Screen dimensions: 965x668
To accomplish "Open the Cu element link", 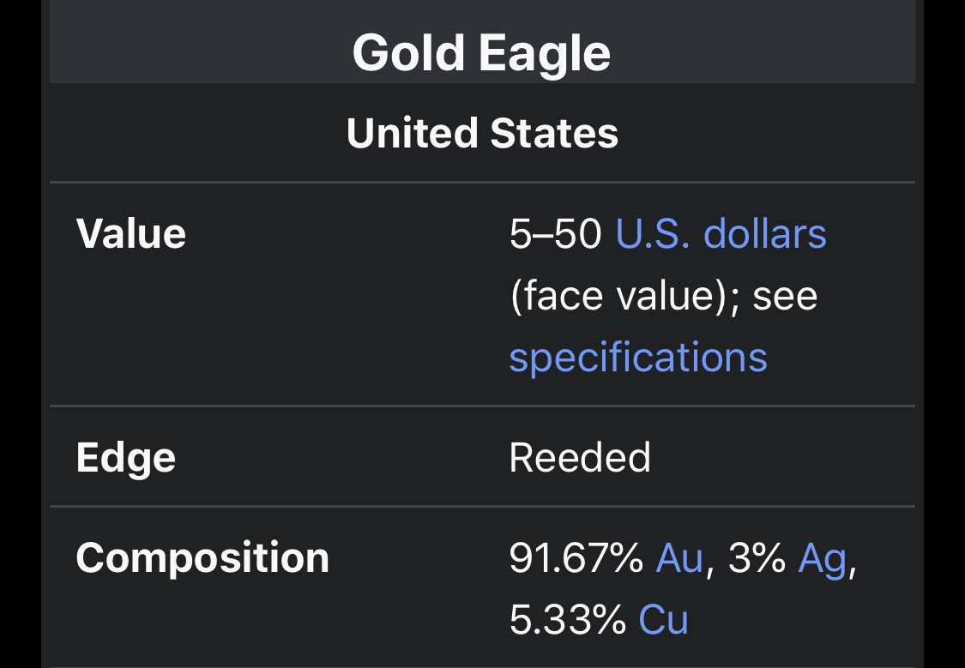I will coord(663,619).
